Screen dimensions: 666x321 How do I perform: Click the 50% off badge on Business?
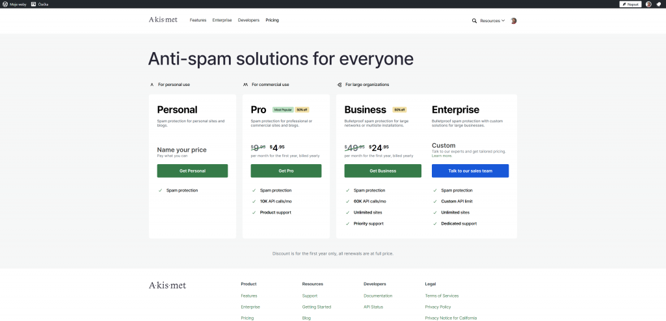400,109
